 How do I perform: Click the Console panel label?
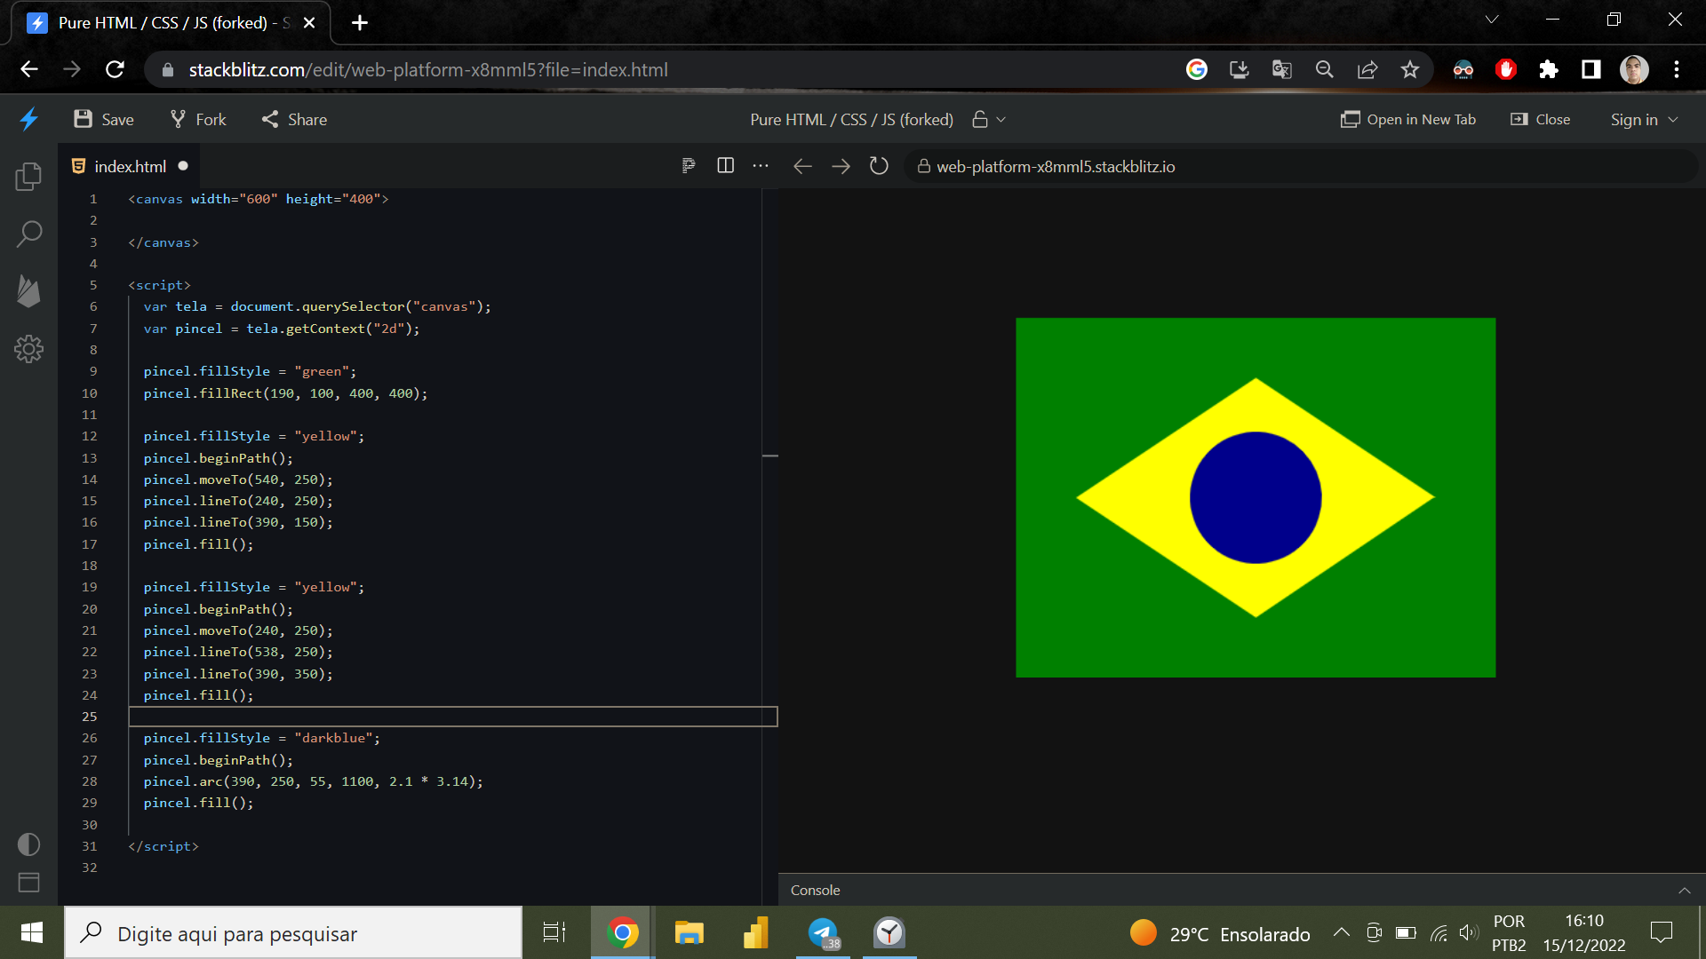click(815, 890)
